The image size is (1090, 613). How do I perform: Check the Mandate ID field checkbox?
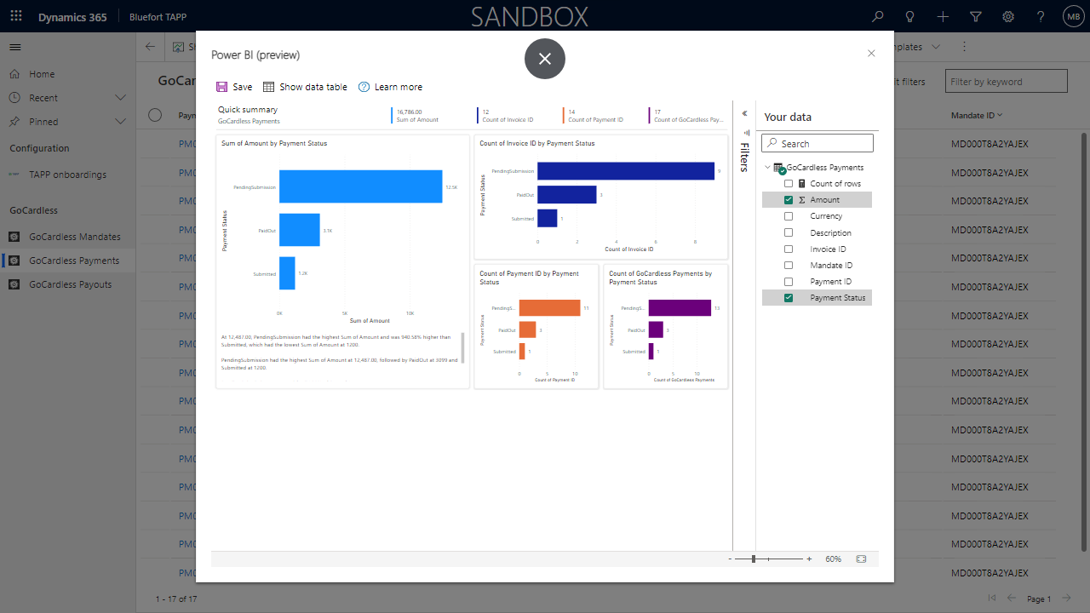789,266
